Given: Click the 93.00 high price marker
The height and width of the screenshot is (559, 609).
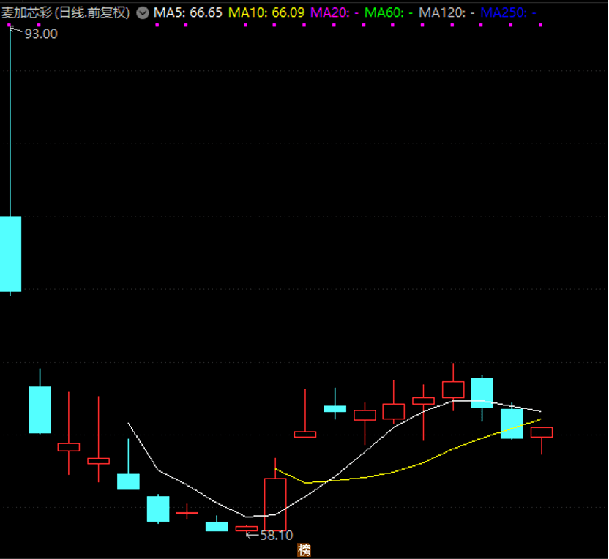Looking at the screenshot, I should point(41,34).
